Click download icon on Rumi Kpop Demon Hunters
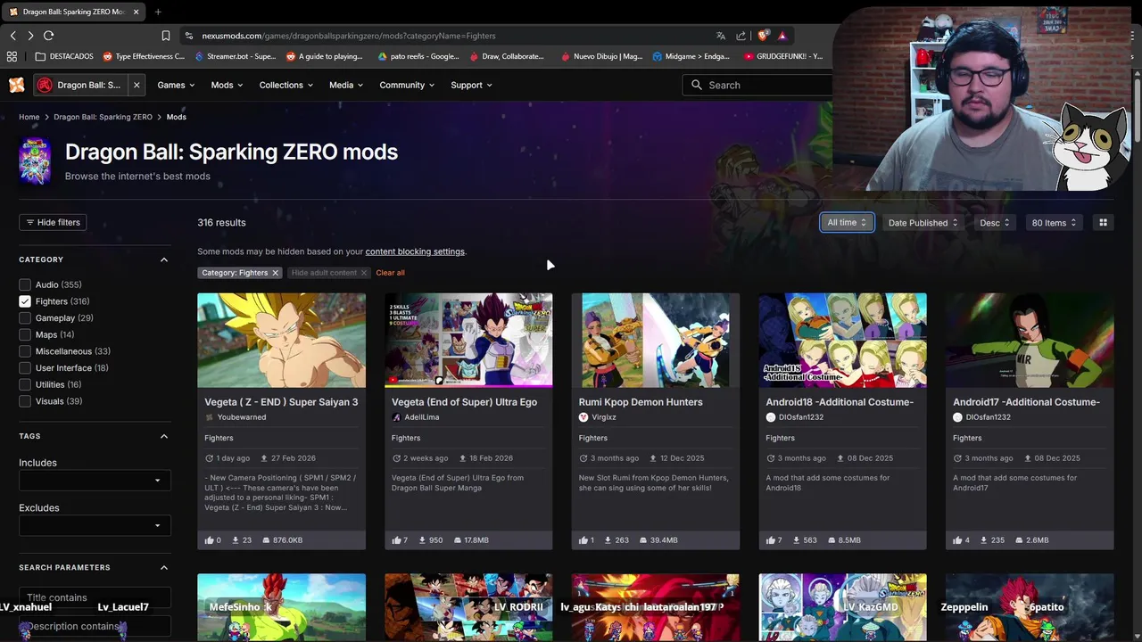Viewport: 1142px width, 642px height. coord(608,540)
